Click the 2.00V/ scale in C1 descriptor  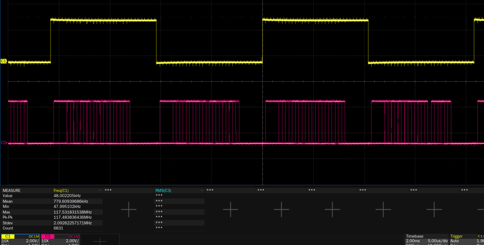click(x=32, y=241)
